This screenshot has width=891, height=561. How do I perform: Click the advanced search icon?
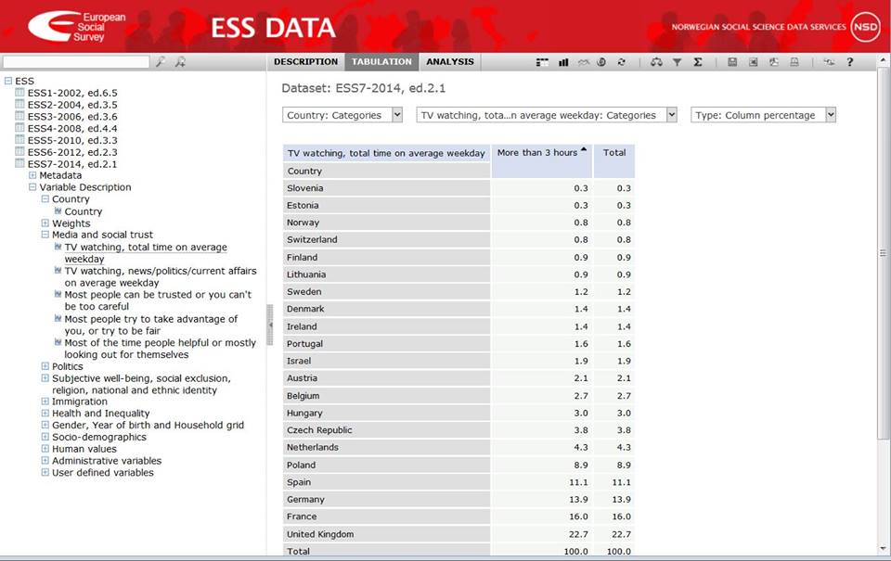pos(180,61)
